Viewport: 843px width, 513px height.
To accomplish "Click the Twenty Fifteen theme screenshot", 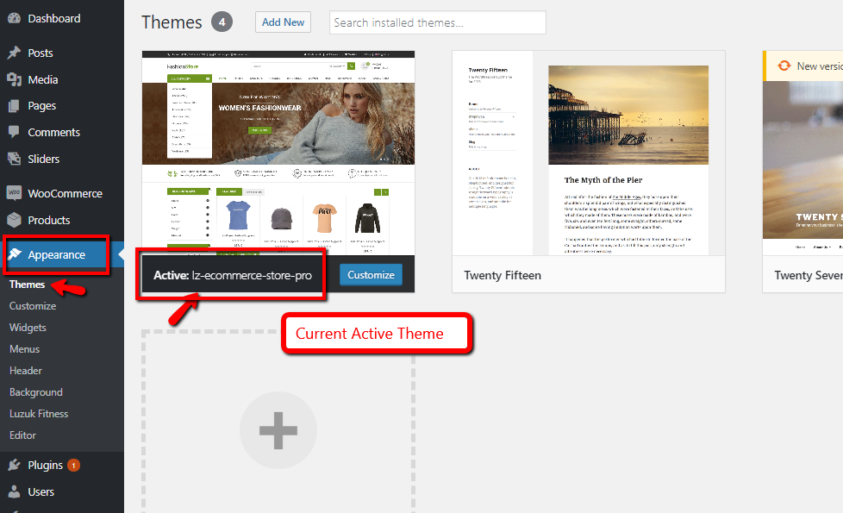I will click(589, 153).
